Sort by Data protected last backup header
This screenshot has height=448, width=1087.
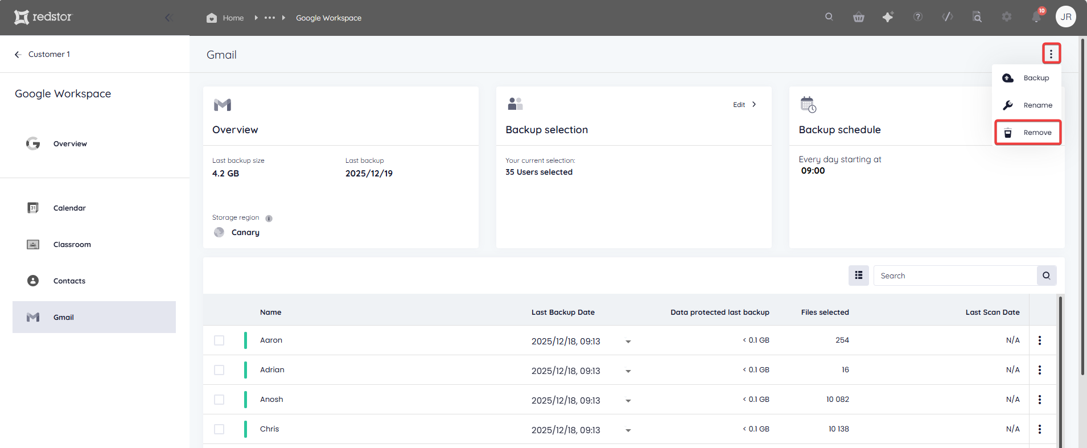point(719,312)
